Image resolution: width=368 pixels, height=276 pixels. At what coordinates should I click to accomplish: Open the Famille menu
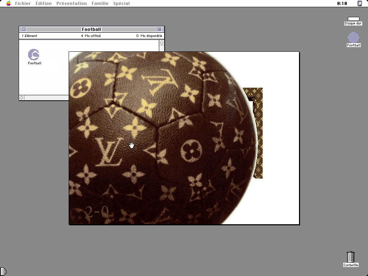click(x=100, y=3)
